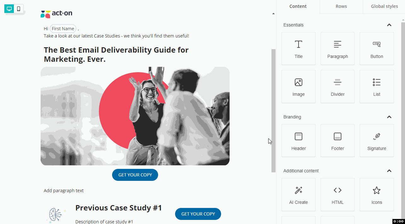Select the Title content block
This screenshot has height=224, width=405.
299,49
